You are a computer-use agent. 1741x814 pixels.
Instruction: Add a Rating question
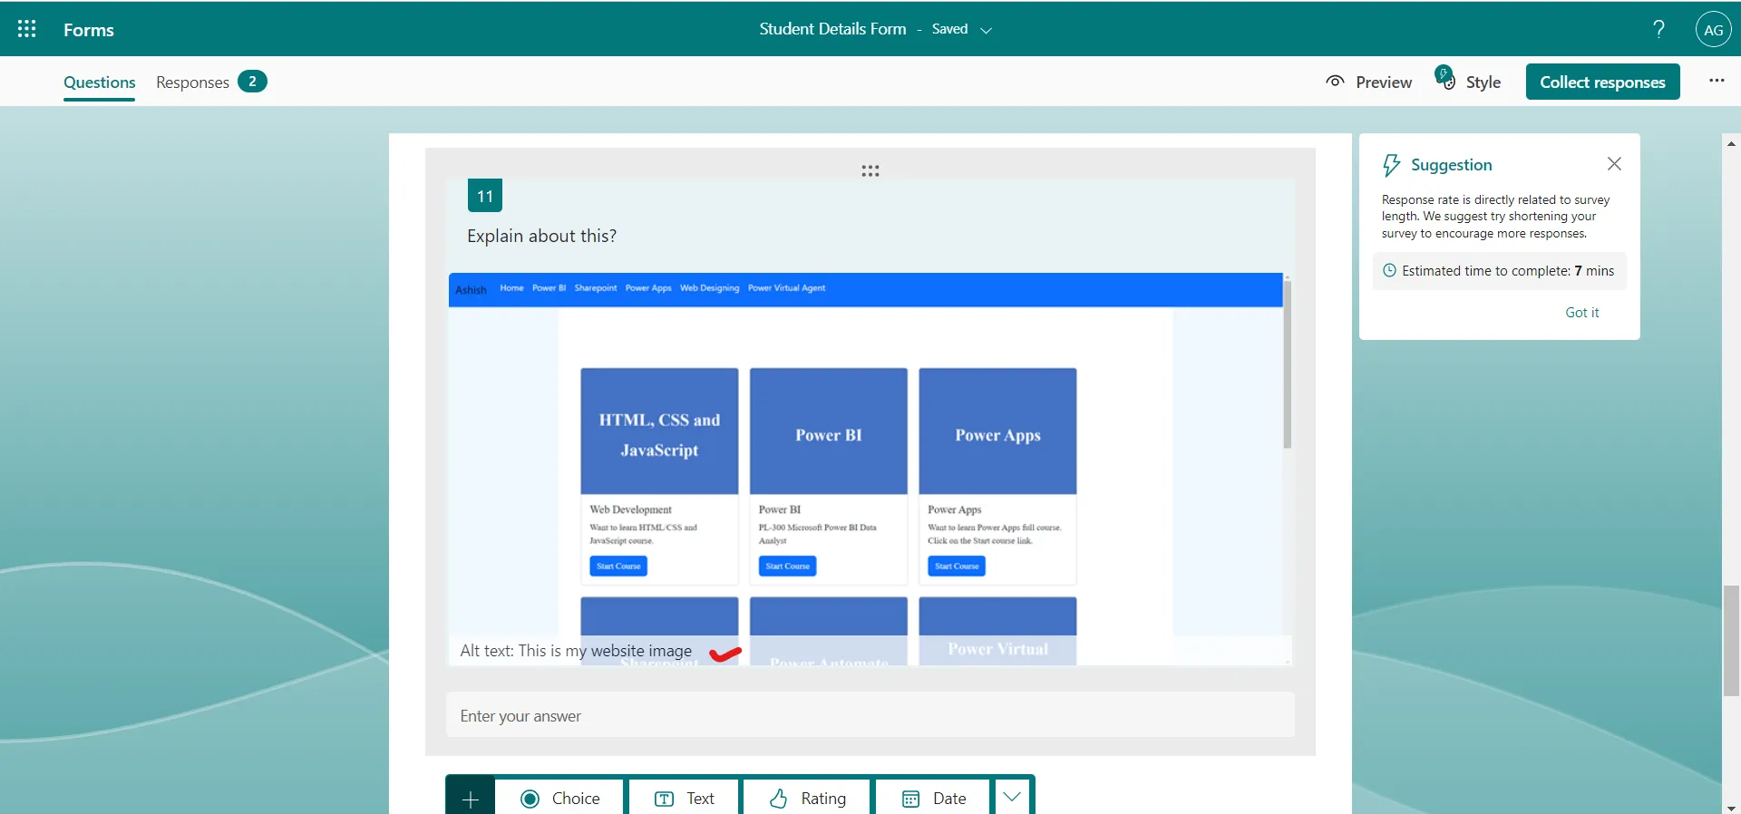click(807, 799)
